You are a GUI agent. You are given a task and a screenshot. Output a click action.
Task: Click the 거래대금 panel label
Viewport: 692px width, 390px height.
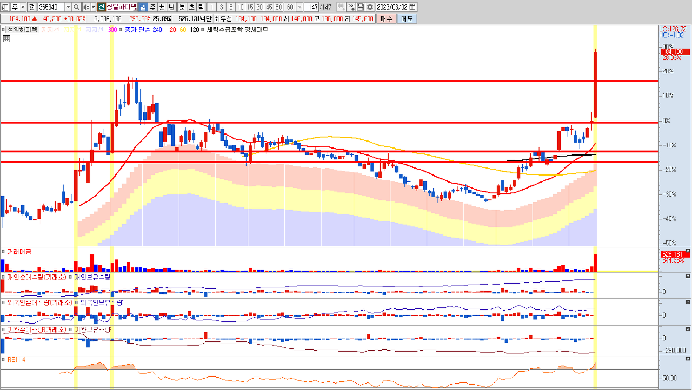tap(19, 252)
